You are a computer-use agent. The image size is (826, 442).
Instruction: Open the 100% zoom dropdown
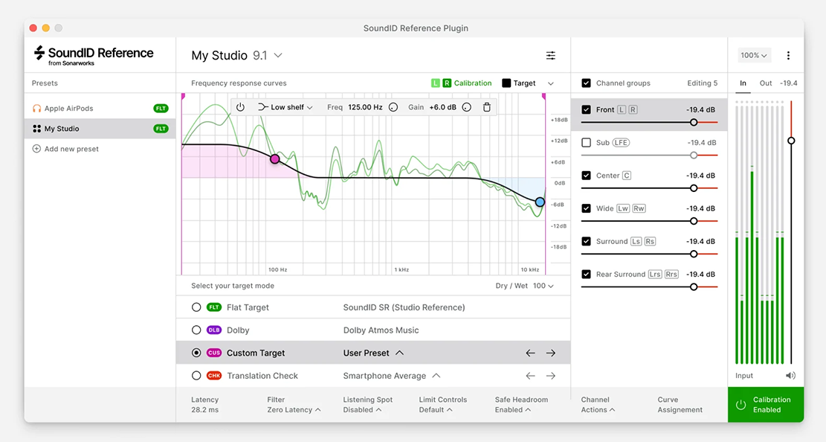point(754,56)
